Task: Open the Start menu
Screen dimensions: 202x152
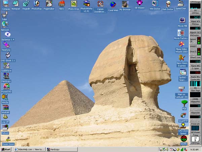Action: (6, 149)
